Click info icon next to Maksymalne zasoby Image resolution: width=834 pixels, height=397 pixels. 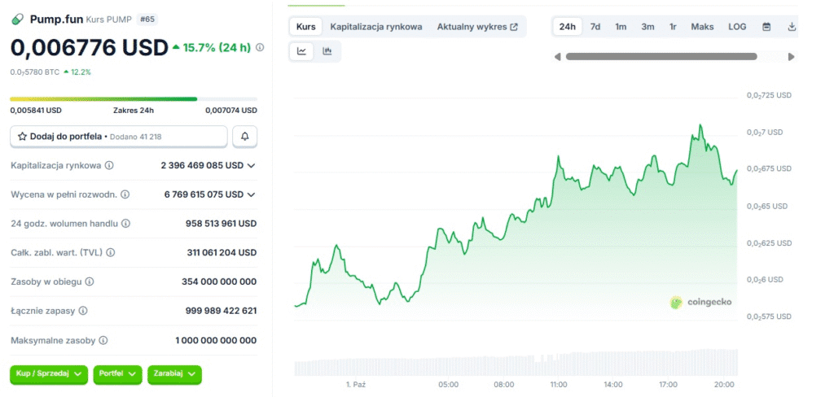(x=103, y=340)
